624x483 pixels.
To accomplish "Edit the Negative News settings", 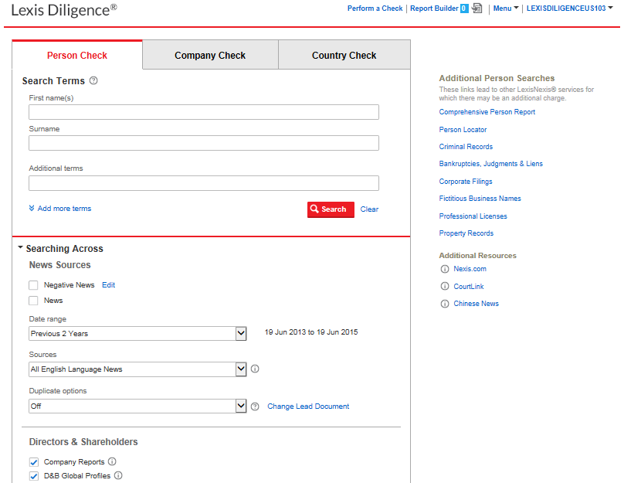I will coord(109,285).
